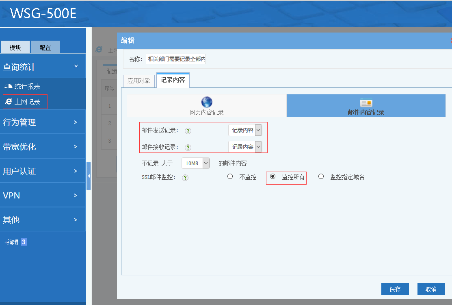452x305 pixels.
Task: Click the 统计报表 chart icon
Action: coord(9,87)
